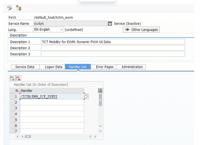Open the Logon Data tab

(53, 67)
